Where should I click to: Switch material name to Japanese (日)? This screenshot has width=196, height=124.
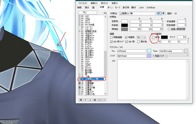[x=159, y=13]
